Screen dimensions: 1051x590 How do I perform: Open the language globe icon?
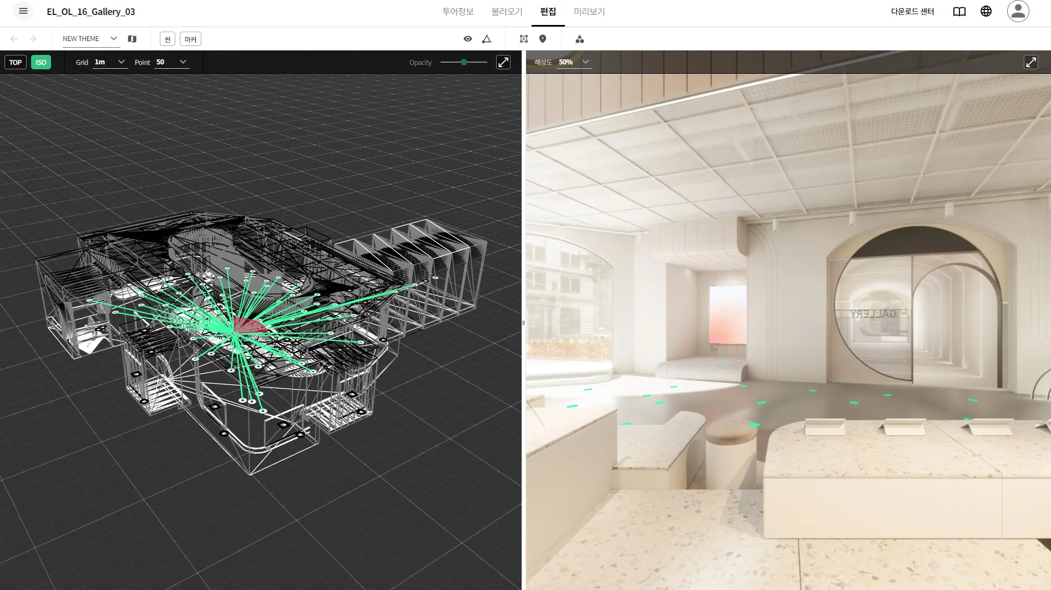[986, 11]
